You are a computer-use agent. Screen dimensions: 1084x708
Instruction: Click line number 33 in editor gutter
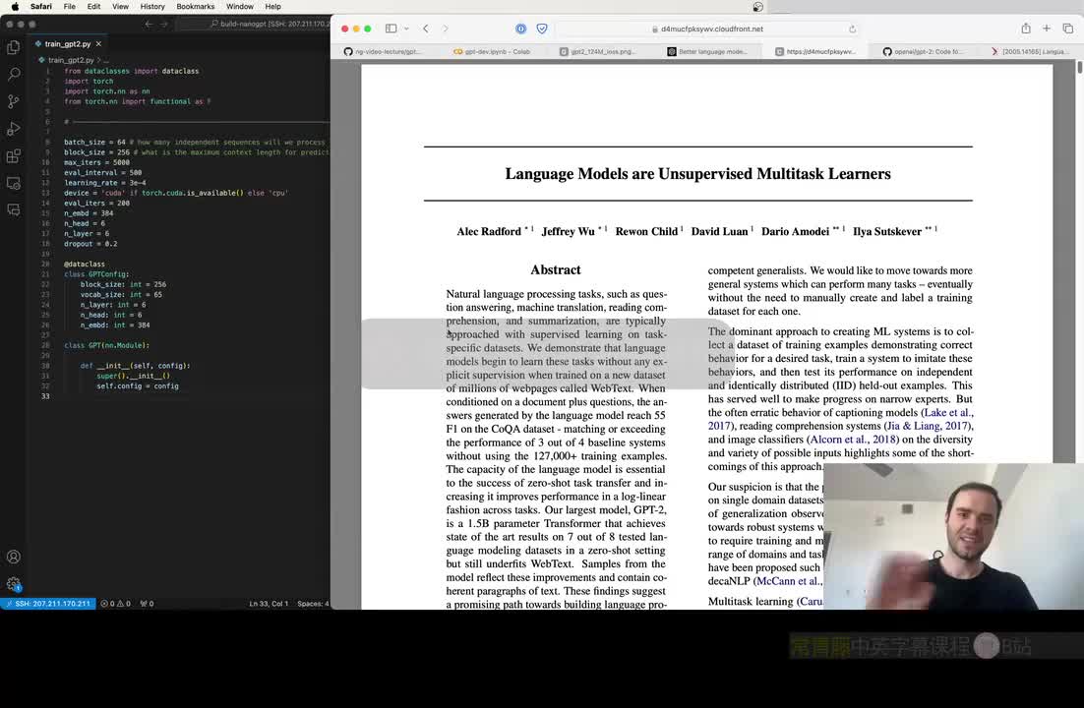coord(45,396)
